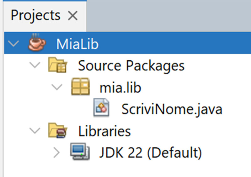Expand the JDK 22 (Default) node

point(56,152)
